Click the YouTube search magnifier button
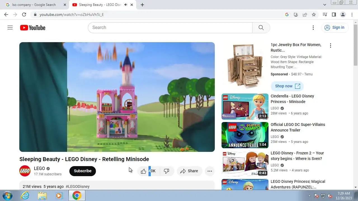This screenshot has width=358, height=201. pyautogui.click(x=261, y=28)
